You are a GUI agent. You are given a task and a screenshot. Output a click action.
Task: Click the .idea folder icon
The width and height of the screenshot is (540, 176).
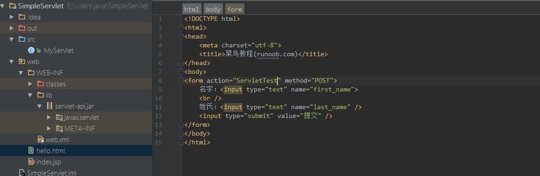(x=22, y=17)
